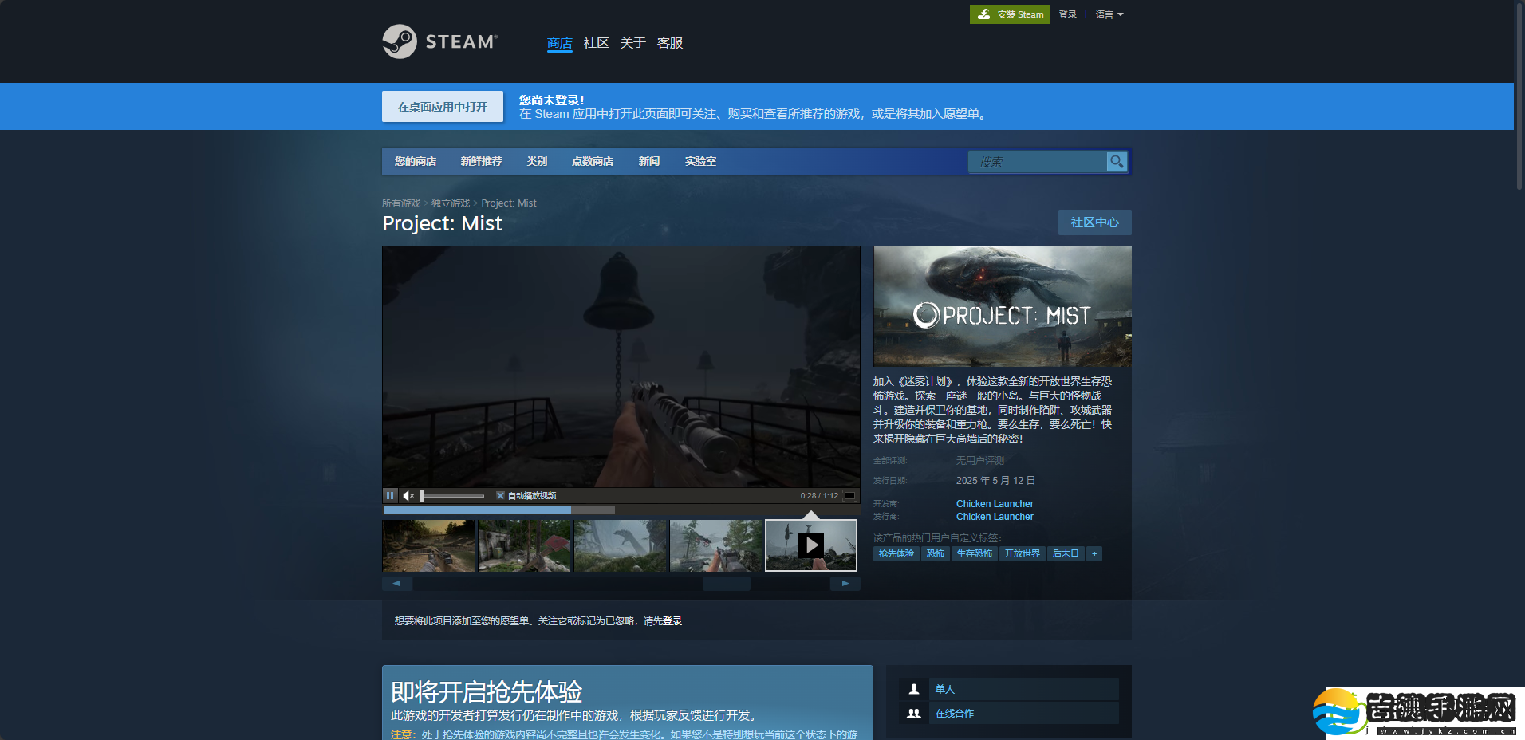Click the Project Mist header capsule image
This screenshot has width=1525, height=740.
pyautogui.click(x=1003, y=306)
